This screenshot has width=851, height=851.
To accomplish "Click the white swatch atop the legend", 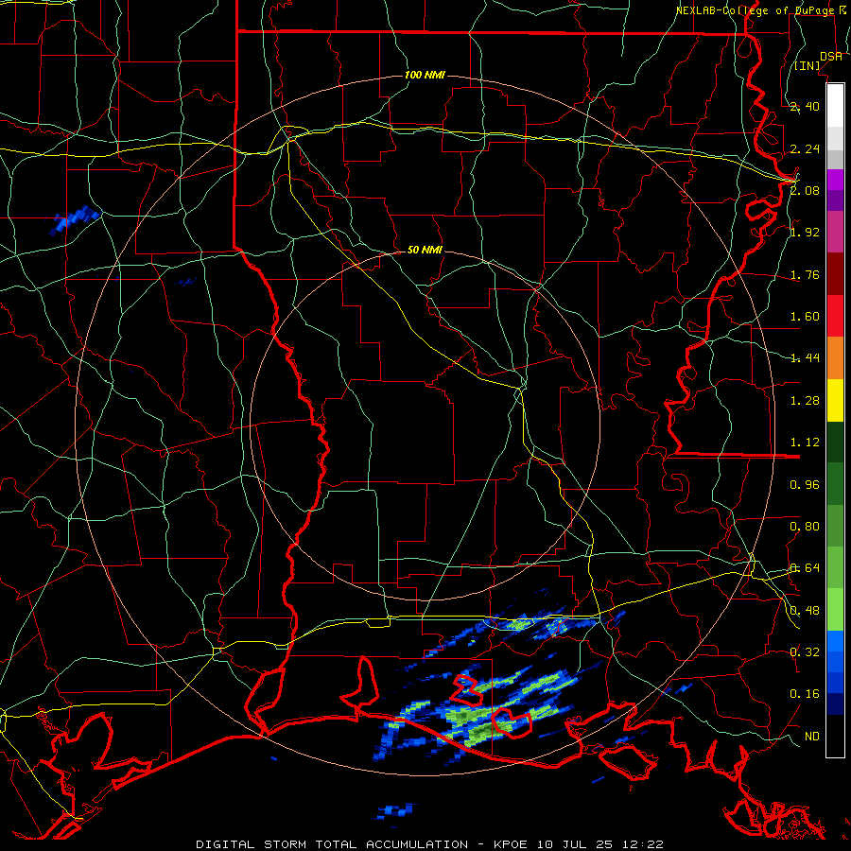I will tap(835, 105).
